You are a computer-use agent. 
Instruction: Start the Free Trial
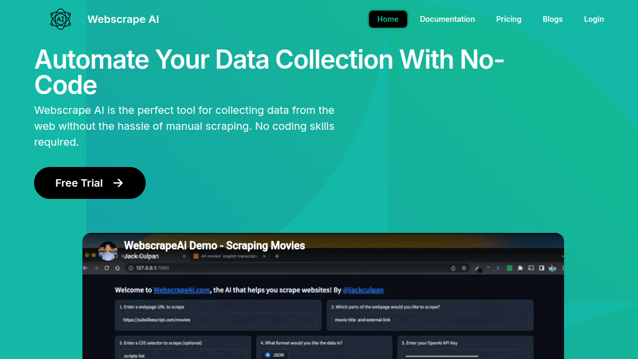pos(90,183)
